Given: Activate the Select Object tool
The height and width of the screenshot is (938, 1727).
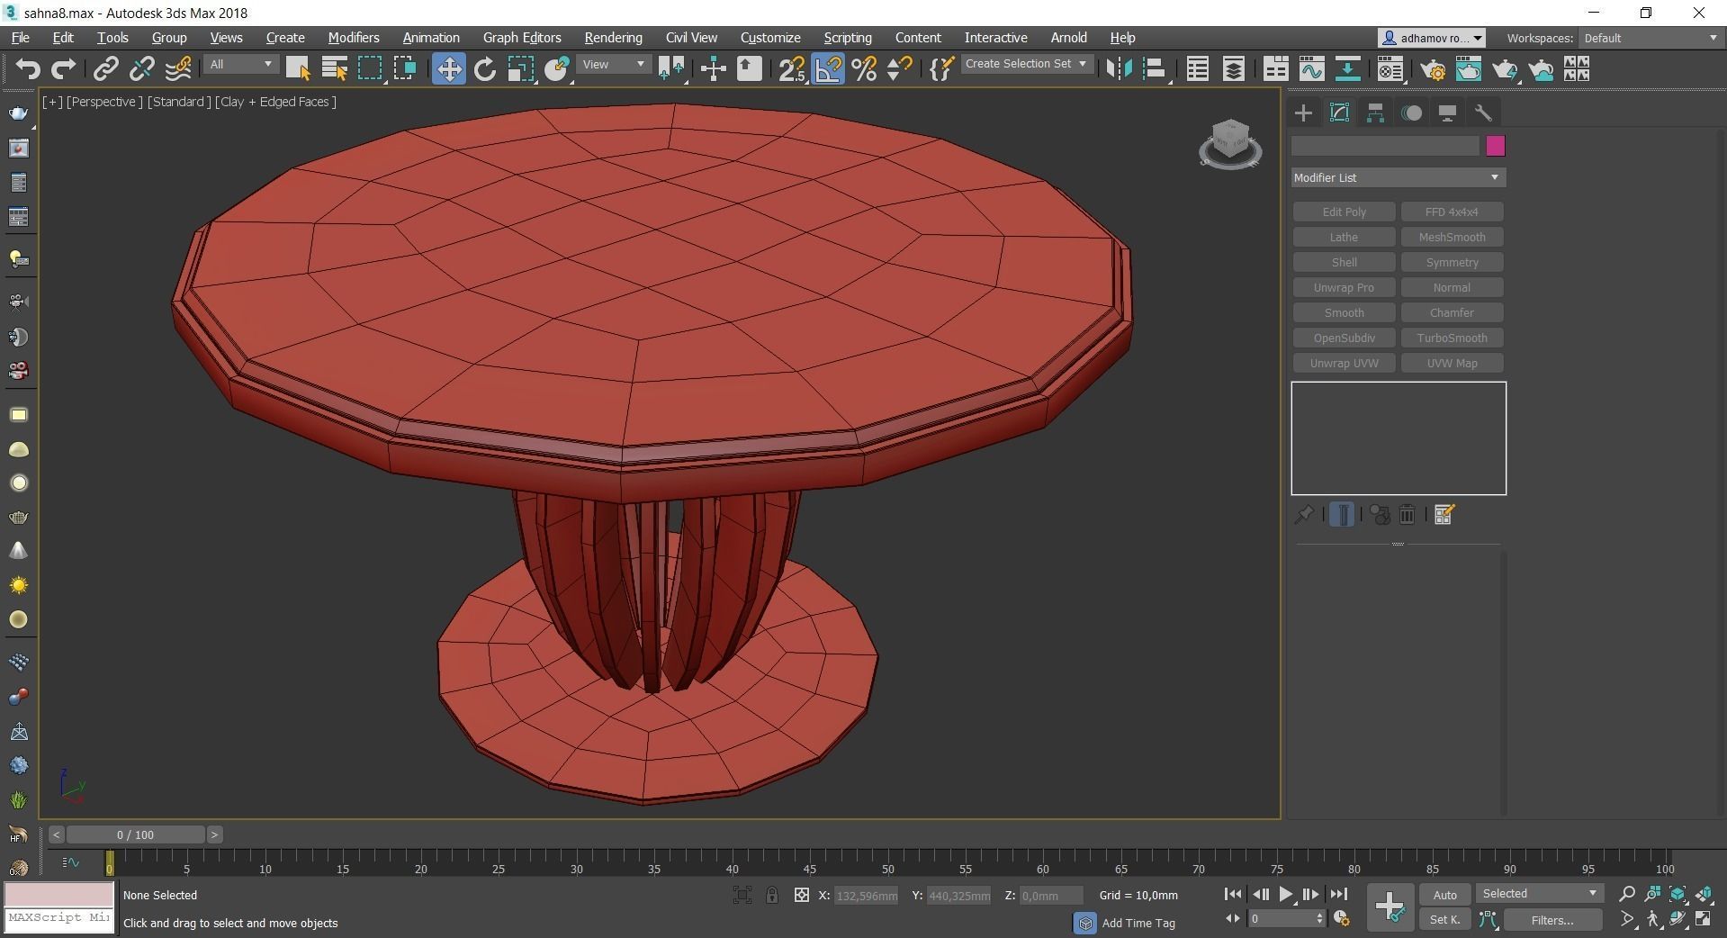Looking at the screenshot, I should pyautogui.click(x=298, y=69).
